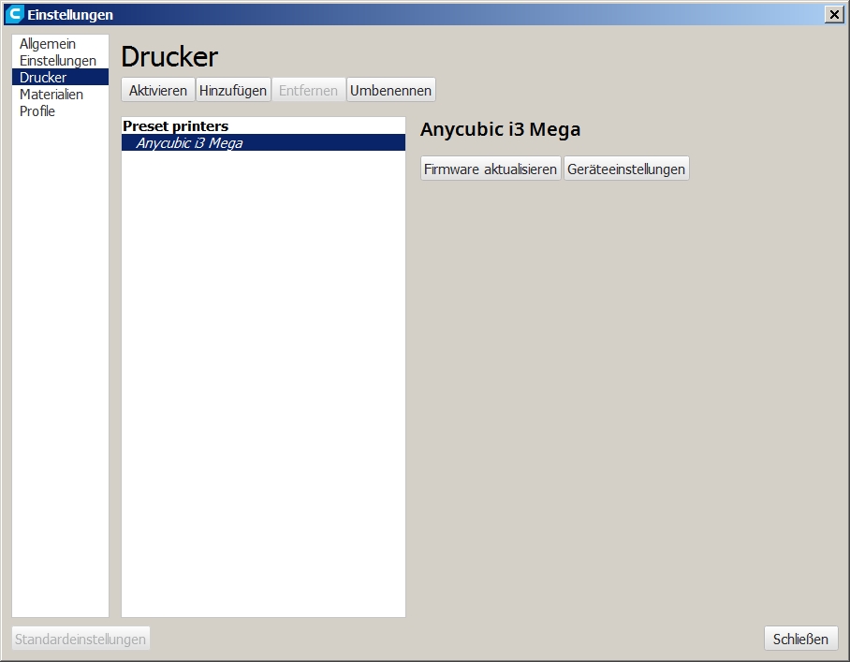
Task: Click the disabled Standardeinstellungen button
Action: pos(81,639)
